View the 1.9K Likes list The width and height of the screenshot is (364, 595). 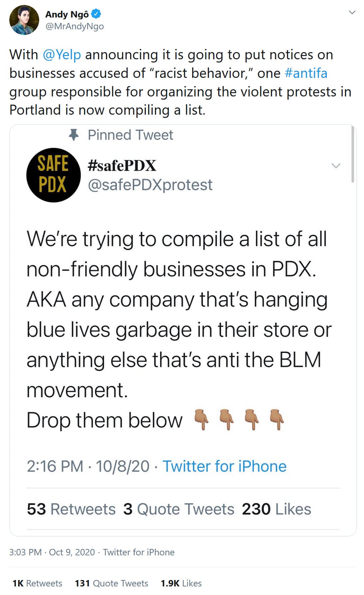pyautogui.click(x=181, y=583)
